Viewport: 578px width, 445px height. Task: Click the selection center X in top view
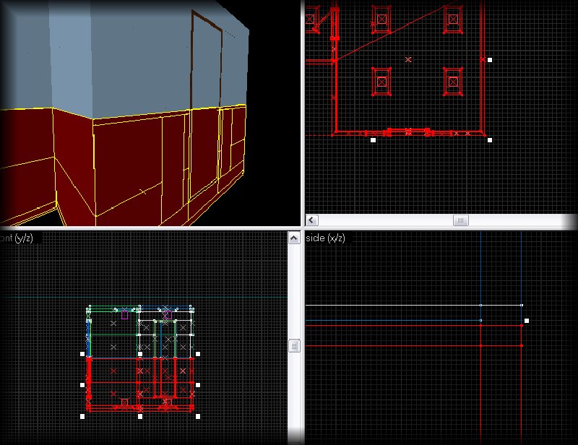408,59
